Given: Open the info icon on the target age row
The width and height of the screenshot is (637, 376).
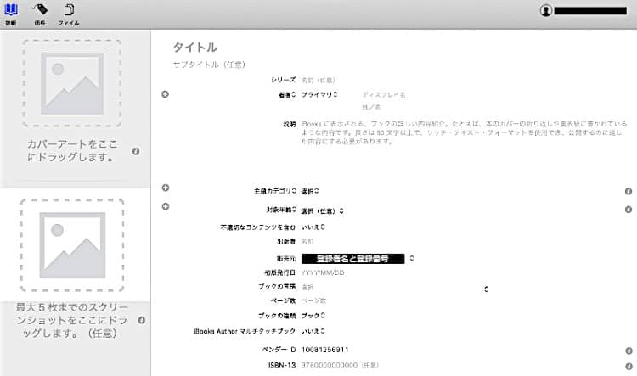Looking at the screenshot, I should click(x=628, y=210).
